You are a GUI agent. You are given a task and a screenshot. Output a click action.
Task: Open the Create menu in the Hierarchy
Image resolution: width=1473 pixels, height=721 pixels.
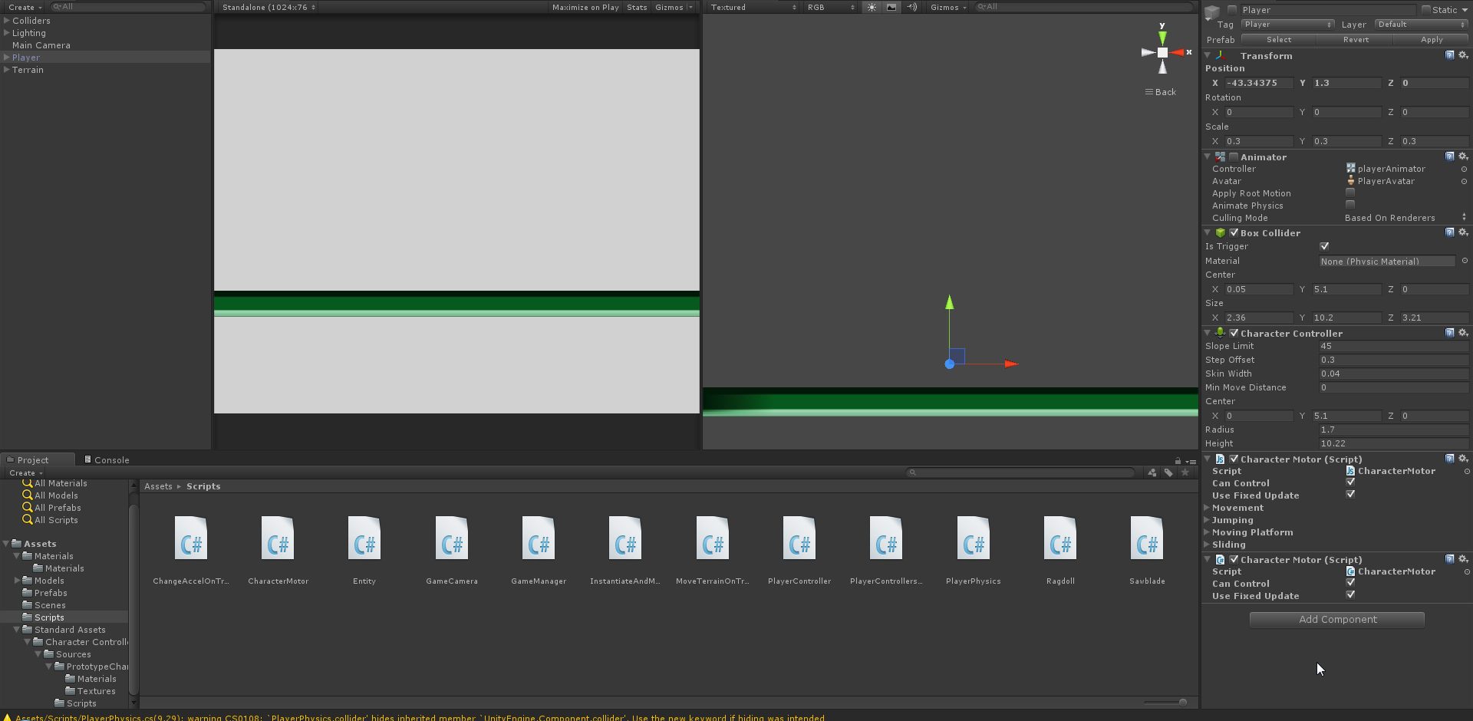click(x=23, y=7)
